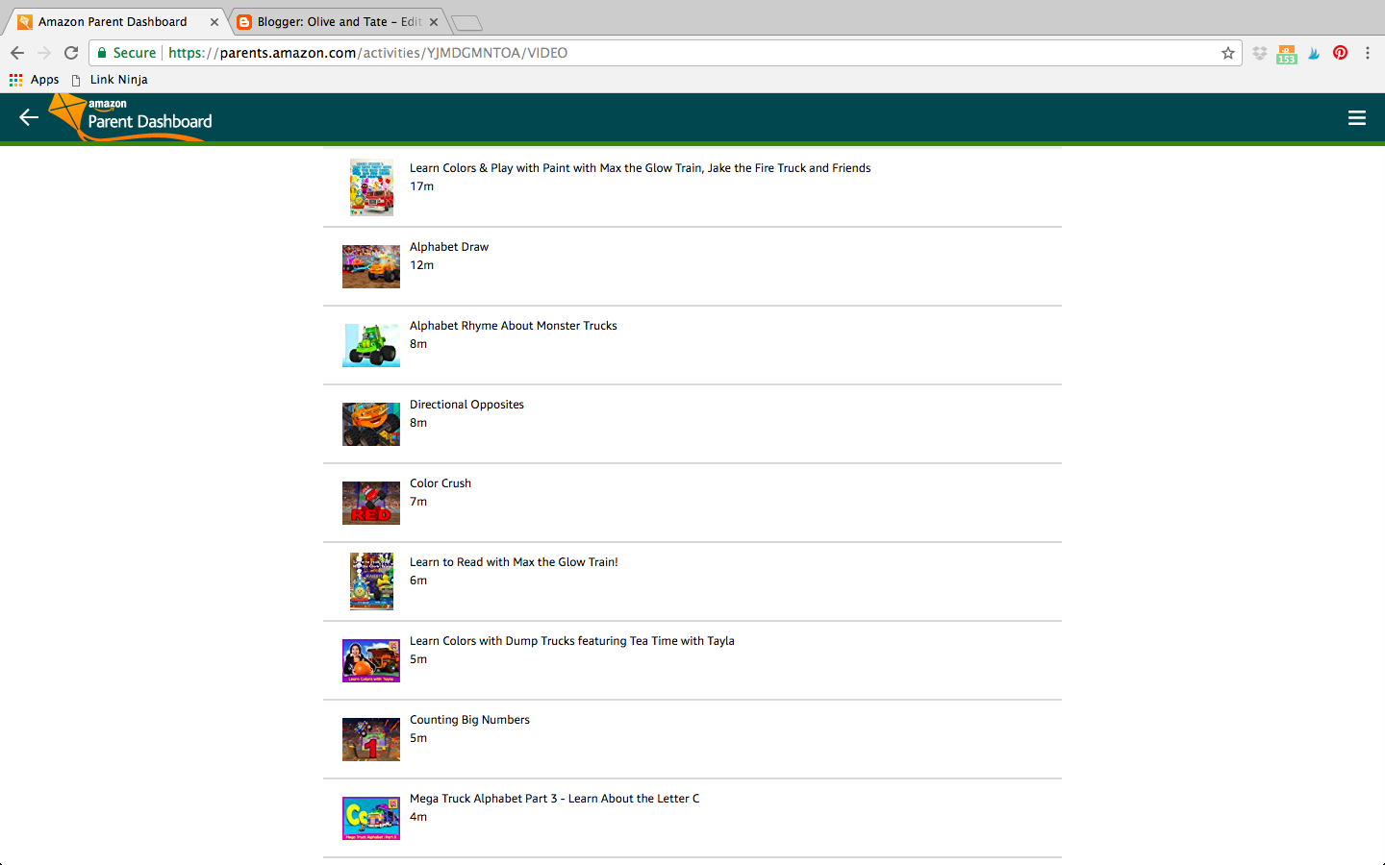This screenshot has width=1385, height=865.
Task: Click the 'Directional Opposites' video title
Action: [466, 405]
